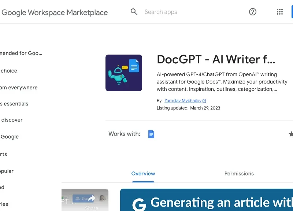This screenshot has height=211, width=293.
Task: Select the Overview tab
Action: click(x=143, y=173)
